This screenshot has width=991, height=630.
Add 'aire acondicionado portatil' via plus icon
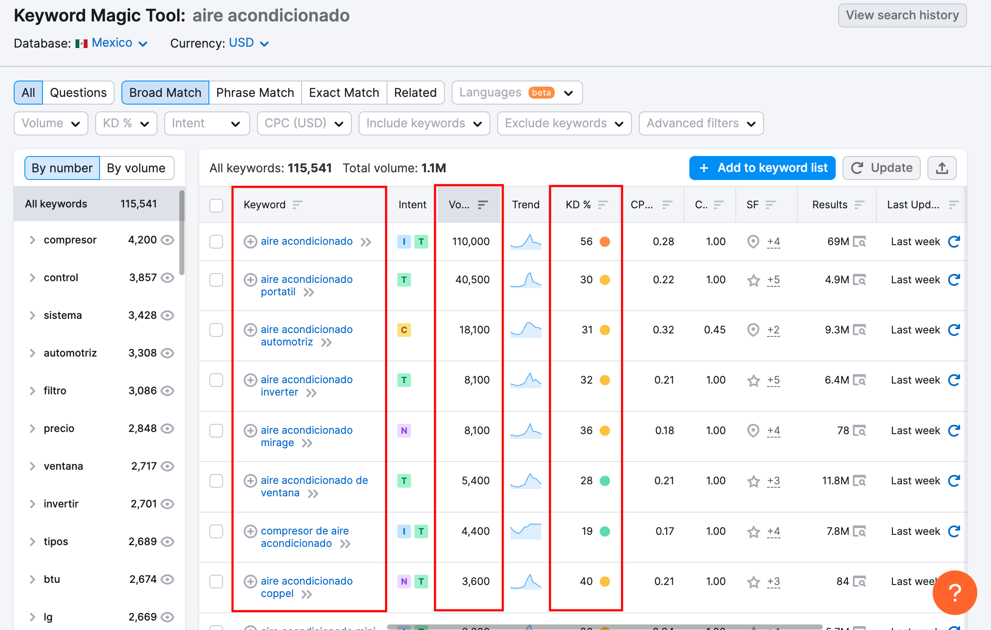250,280
